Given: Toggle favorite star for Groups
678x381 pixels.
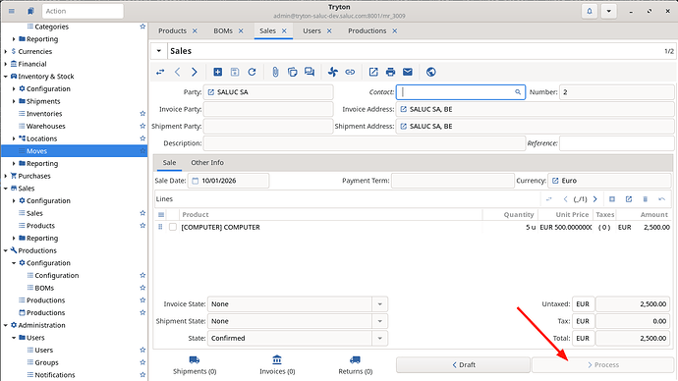Looking at the screenshot, I should (x=142, y=362).
